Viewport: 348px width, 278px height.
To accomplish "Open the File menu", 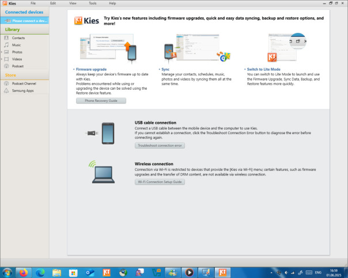I will (33, 3).
